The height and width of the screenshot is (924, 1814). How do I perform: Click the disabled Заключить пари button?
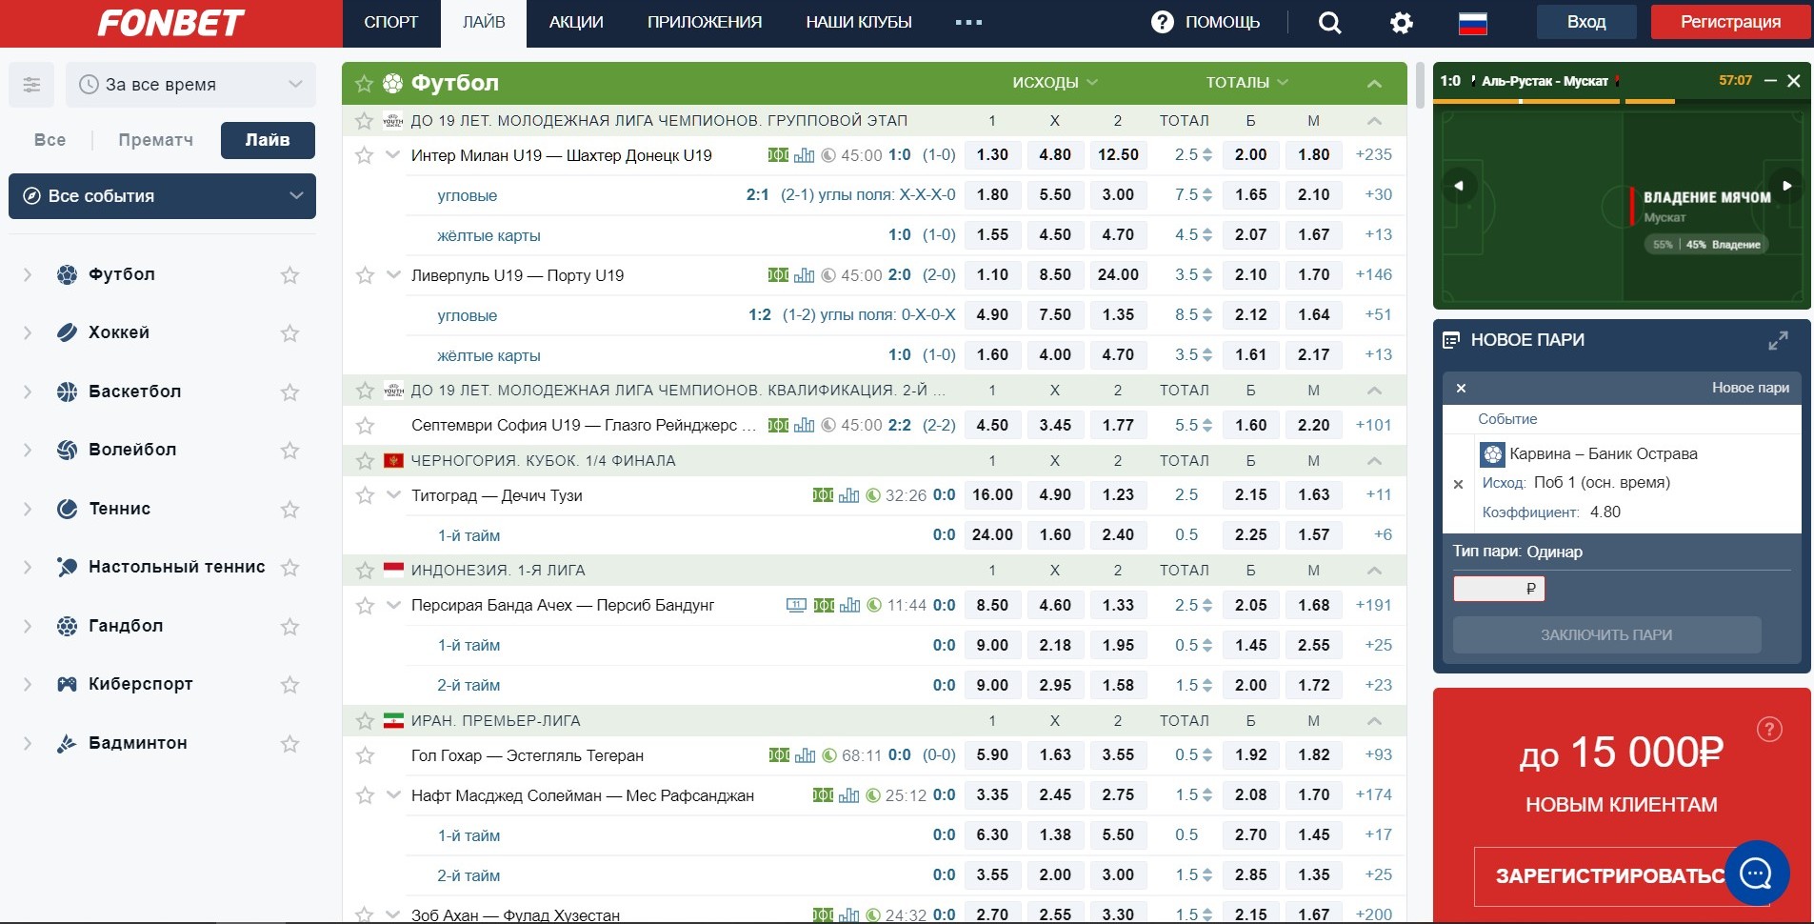[x=1606, y=634]
